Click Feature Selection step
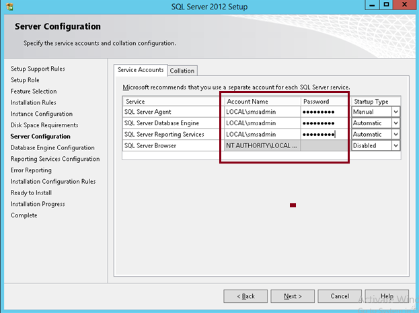The image size is (419, 313). click(34, 92)
